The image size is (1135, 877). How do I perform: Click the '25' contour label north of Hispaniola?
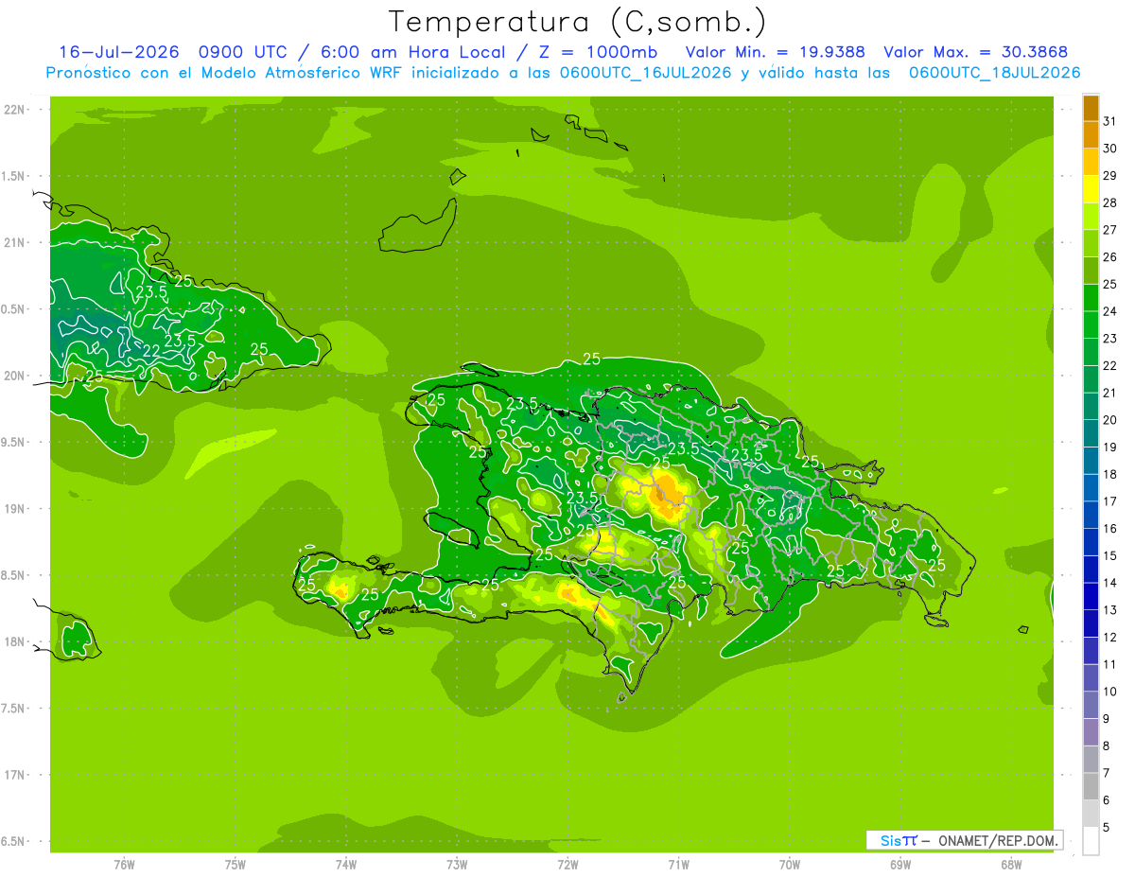(592, 359)
